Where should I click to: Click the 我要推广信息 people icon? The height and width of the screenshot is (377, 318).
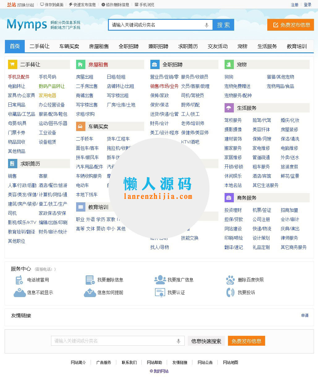[x=160, y=279]
